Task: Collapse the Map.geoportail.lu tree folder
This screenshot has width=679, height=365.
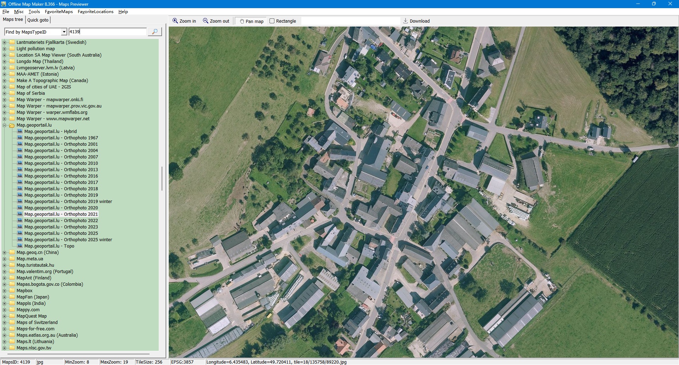Action: coord(5,125)
